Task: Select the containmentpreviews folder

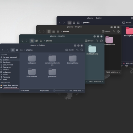Action: pos(52,60)
